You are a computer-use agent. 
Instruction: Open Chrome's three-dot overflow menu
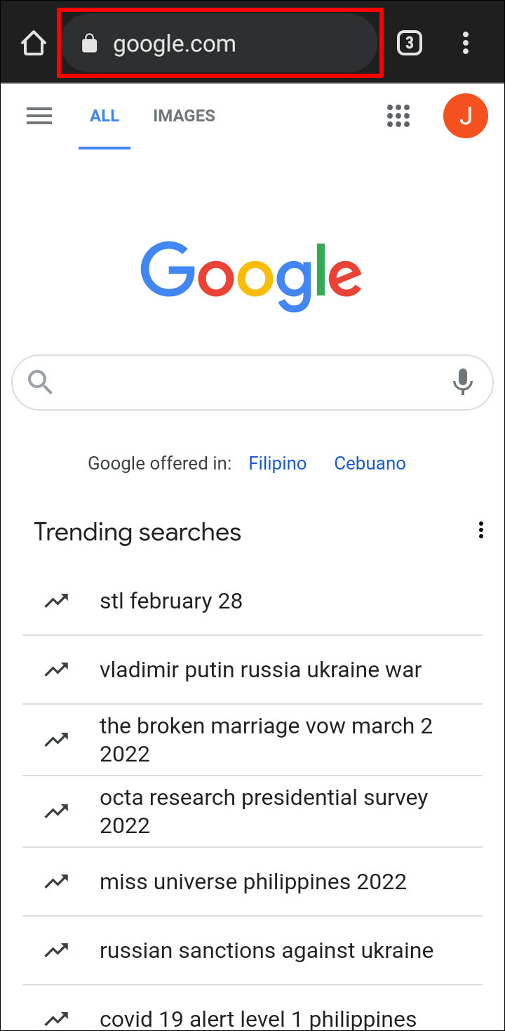click(466, 44)
